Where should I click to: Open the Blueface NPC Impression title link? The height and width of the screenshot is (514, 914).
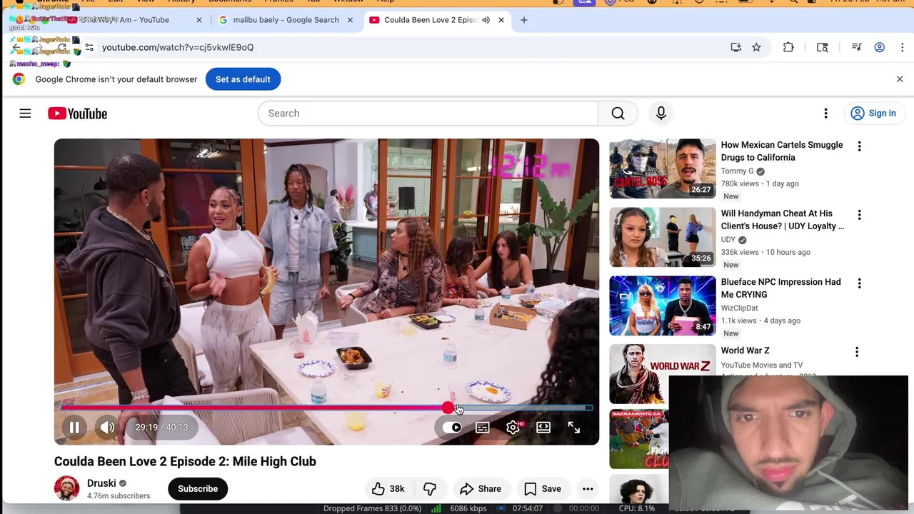(x=781, y=288)
